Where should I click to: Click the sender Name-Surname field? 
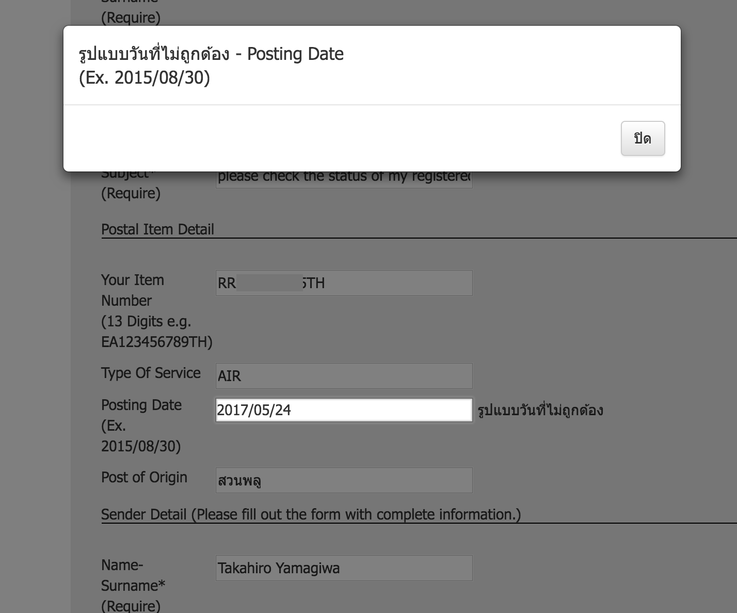coord(344,568)
